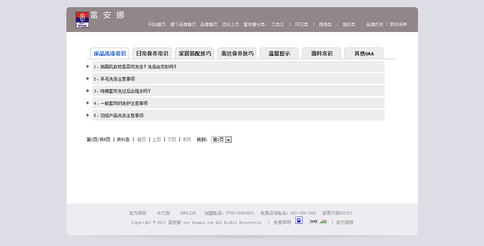Click www.fuanna.com in copyright line
Image resolution: width=484 pixels, height=246 pixels.
coord(198,223)
